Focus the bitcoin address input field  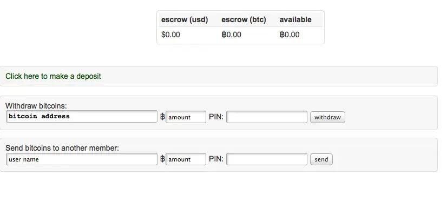pyautogui.click(x=82, y=117)
